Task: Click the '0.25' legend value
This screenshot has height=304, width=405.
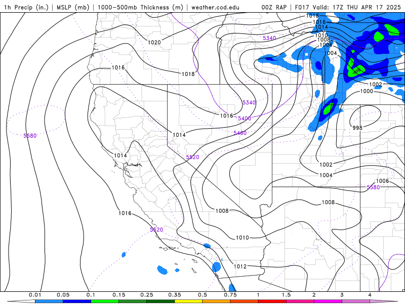Action: pos(147,295)
